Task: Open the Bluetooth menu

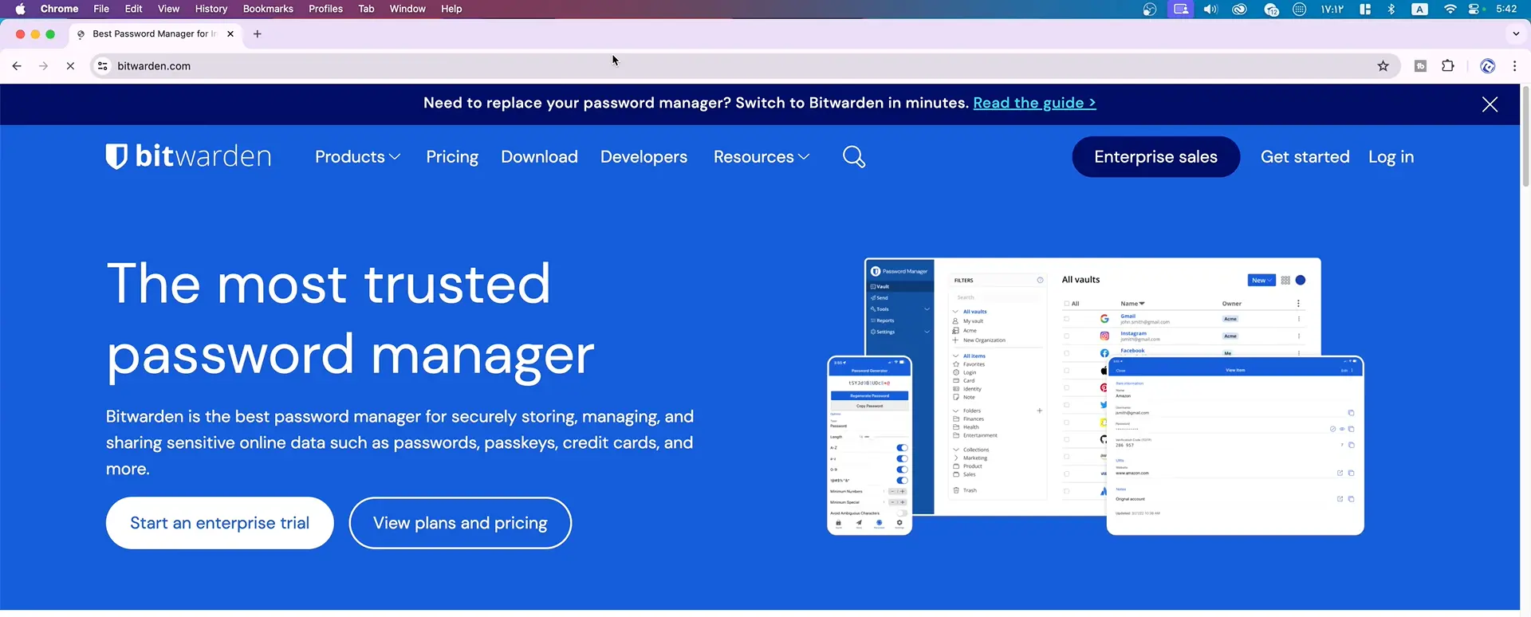Action: (1391, 9)
